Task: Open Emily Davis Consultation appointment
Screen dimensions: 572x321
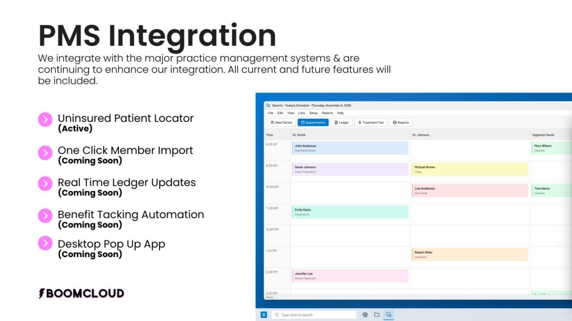Action: [350, 212]
